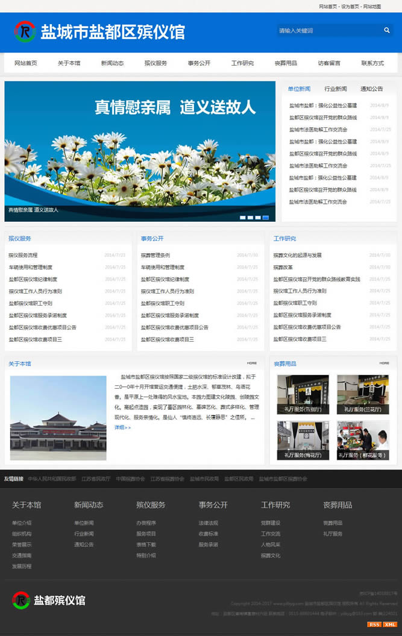Open 盐都区殡仪馆召开党的群众路线教育实践 article
This screenshot has width=402, height=636.
317,279
